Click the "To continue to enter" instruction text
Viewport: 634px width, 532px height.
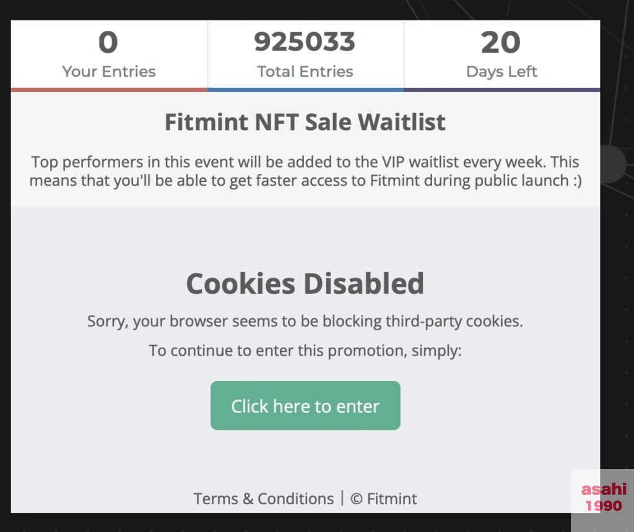(x=305, y=351)
